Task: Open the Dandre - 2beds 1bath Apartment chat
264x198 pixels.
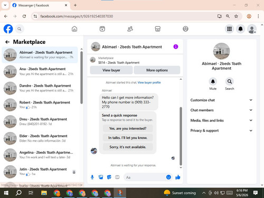Action: 40,88
